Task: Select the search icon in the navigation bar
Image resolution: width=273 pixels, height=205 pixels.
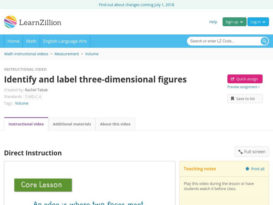Action: coord(264,41)
